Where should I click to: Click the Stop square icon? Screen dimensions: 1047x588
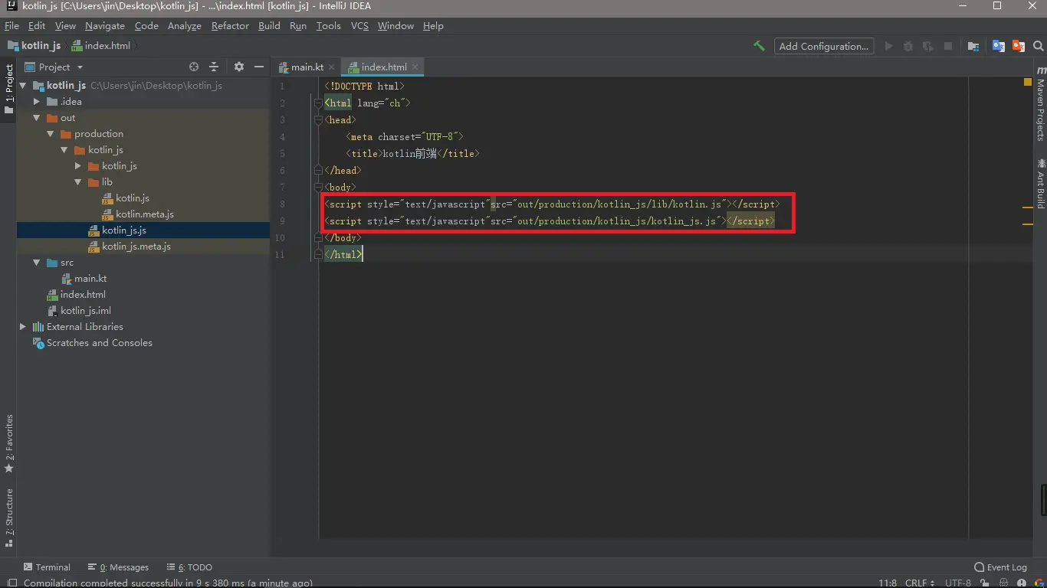(948, 46)
